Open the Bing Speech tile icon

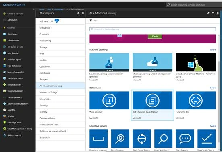(185, 139)
